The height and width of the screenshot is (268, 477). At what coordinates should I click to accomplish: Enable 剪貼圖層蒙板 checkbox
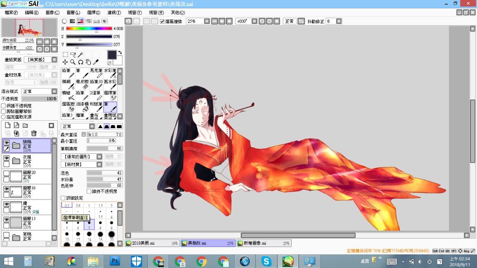pos(4,111)
